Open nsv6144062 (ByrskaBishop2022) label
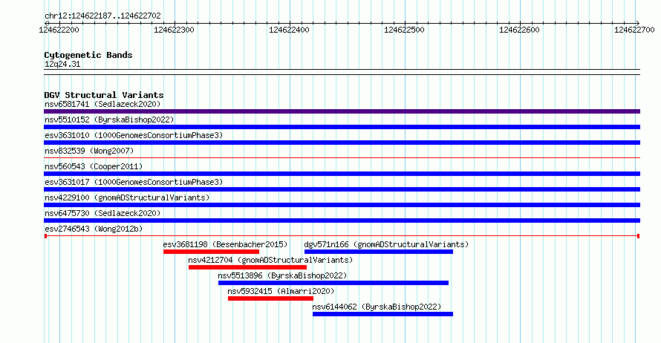Image resolution: width=661 pixels, height=343 pixels. [377, 307]
